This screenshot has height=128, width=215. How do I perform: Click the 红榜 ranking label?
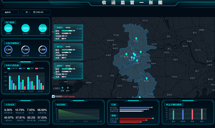(114, 104)
